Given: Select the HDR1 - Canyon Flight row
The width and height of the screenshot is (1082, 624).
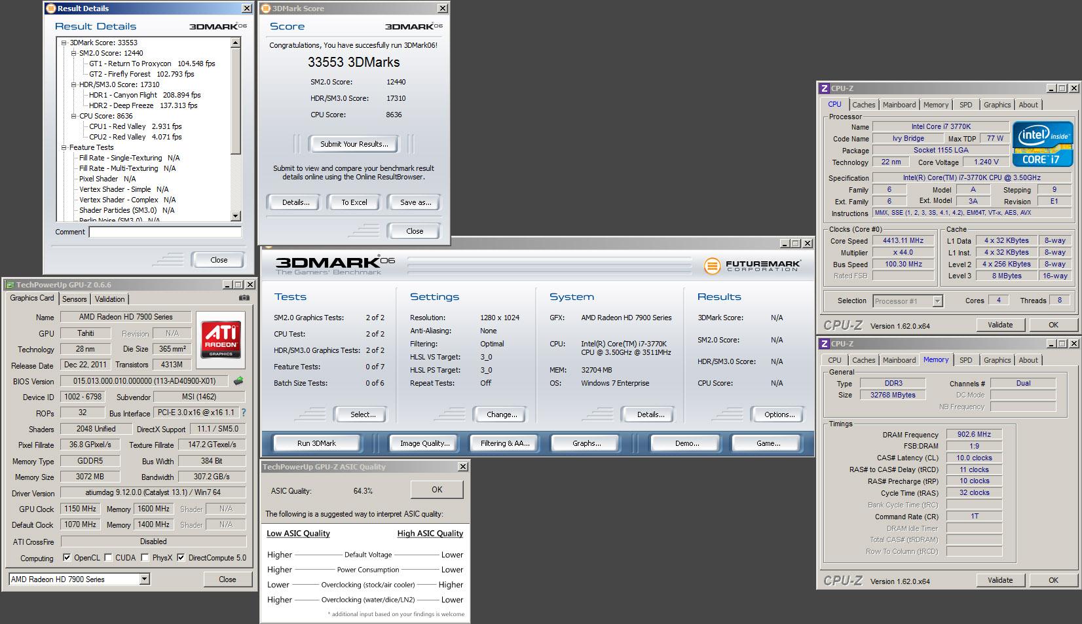Looking at the screenshot, I should coord(145,95).
